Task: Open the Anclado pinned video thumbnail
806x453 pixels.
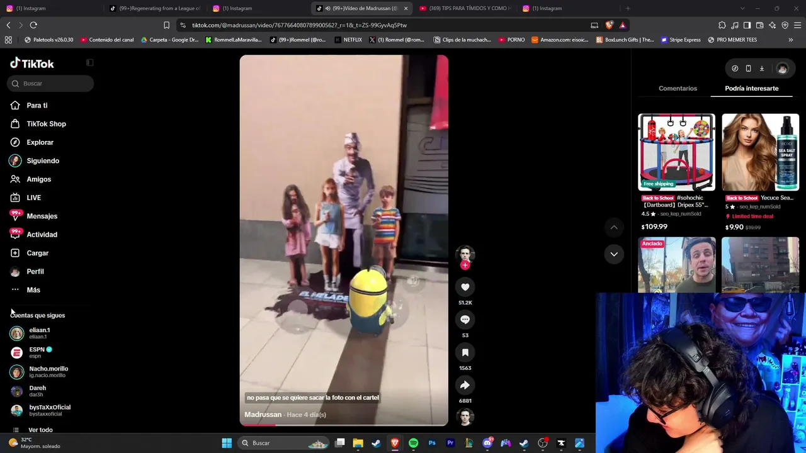Action: click(x=676, y=265)
